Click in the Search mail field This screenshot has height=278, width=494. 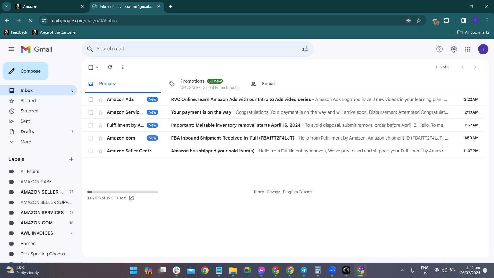point(198,49)
